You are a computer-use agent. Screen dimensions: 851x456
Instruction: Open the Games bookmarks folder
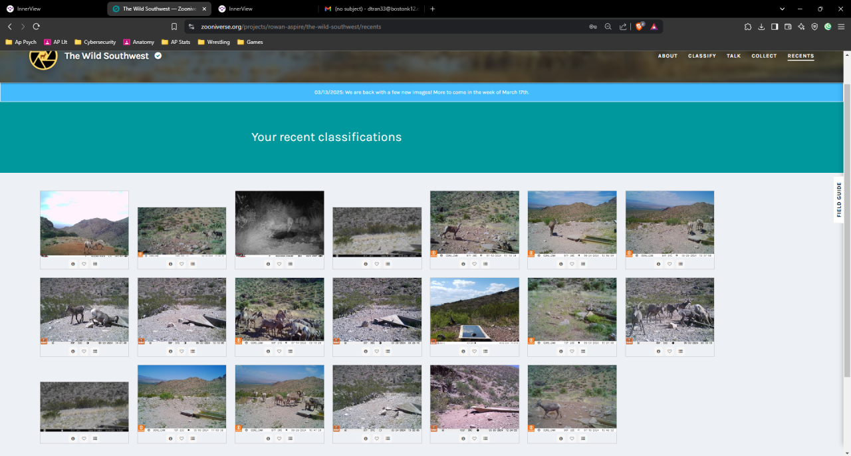pos(250,42)
